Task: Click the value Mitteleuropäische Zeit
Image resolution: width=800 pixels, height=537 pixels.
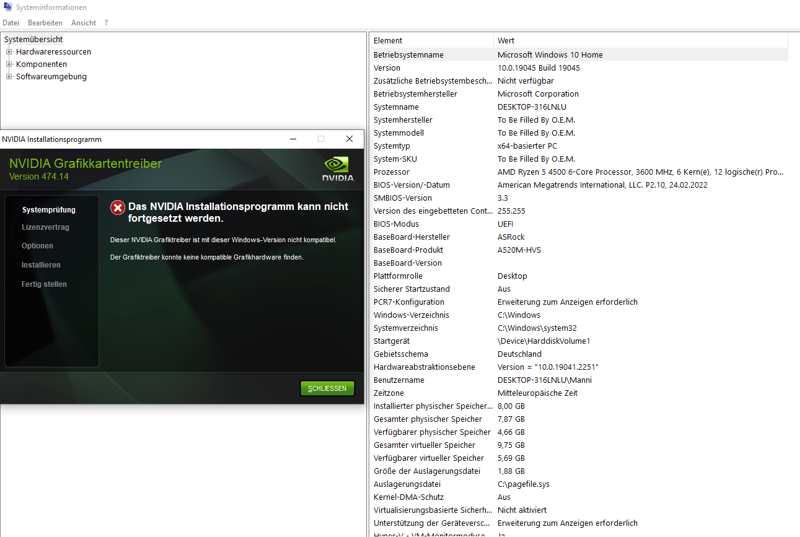Action: click(537, 393)
